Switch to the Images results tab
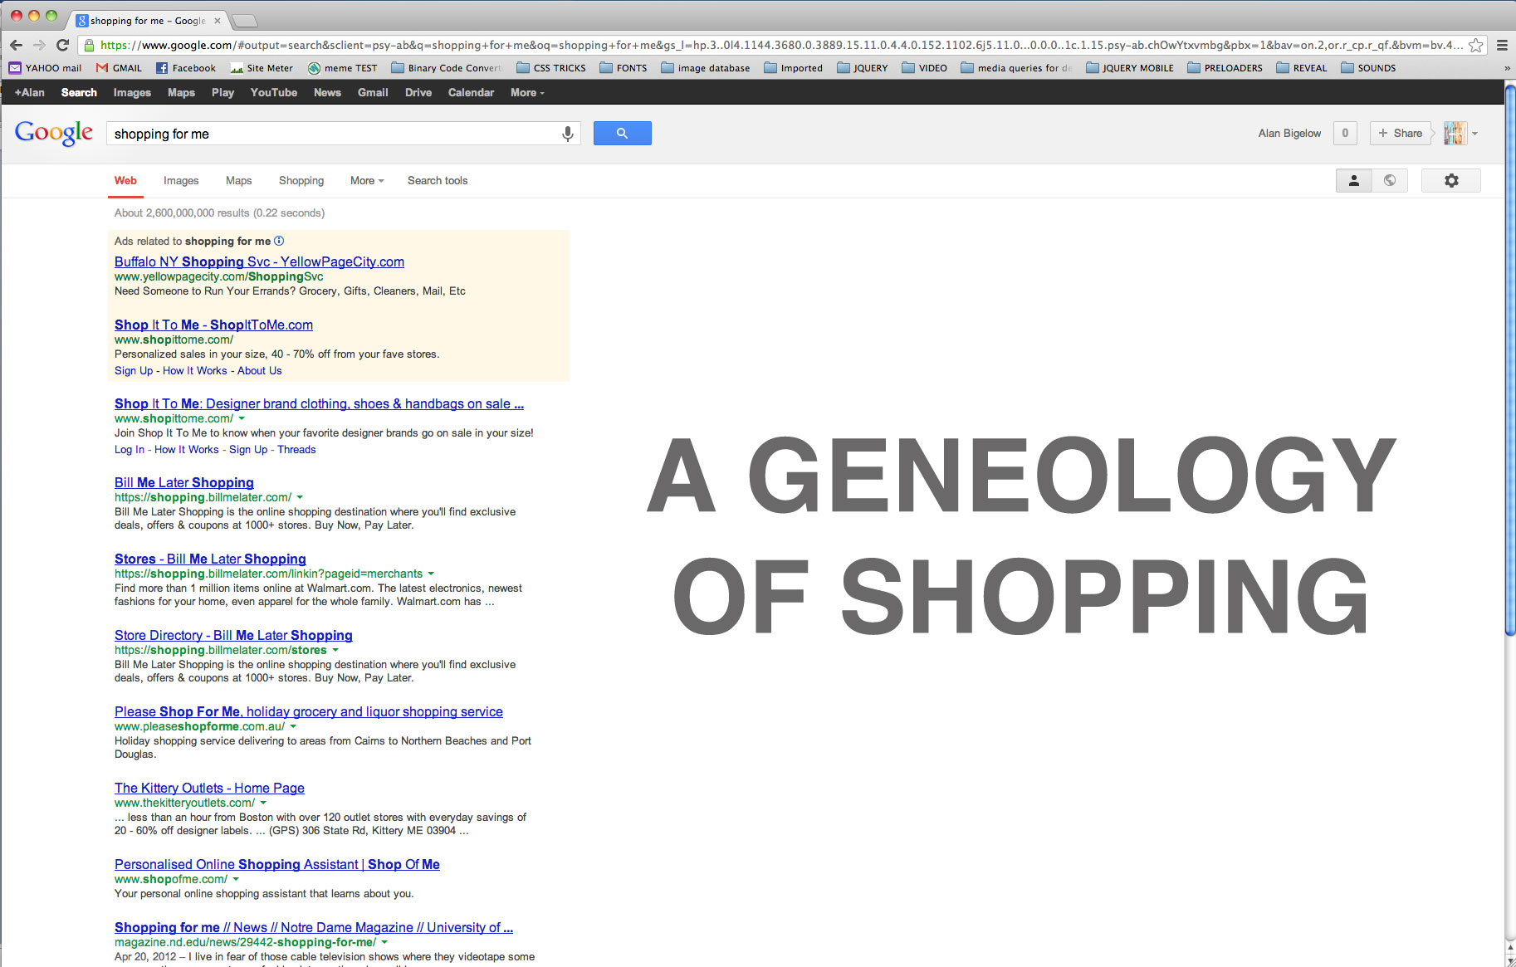 (x=181, y=180)
